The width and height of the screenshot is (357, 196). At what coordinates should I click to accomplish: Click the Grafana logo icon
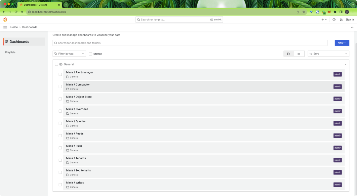pos(5,20)
